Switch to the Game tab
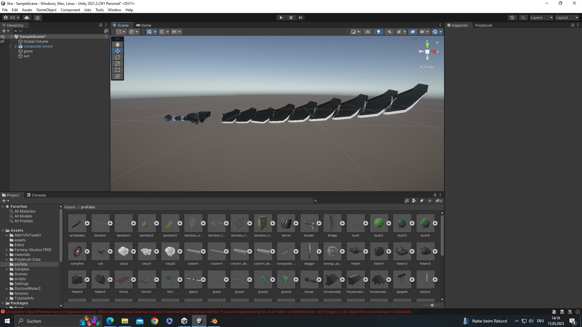This screenshot has width=582, height=327. point(144,25)
